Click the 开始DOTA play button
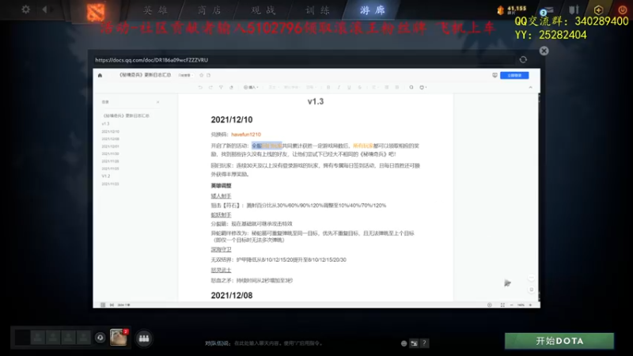 pyautogui.click(x=559, y=341)
